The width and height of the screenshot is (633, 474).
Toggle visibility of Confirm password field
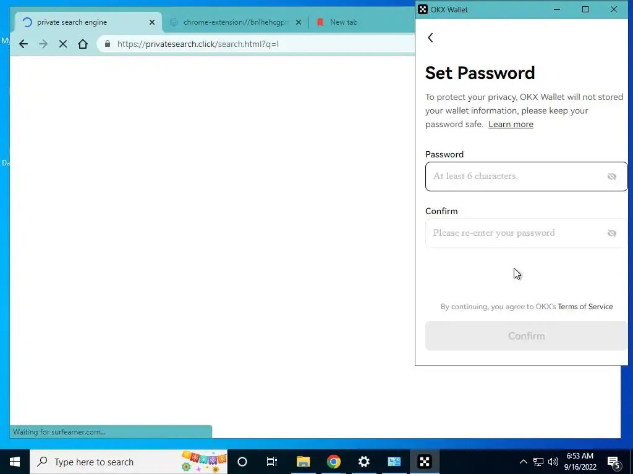[x=611, y=233]
